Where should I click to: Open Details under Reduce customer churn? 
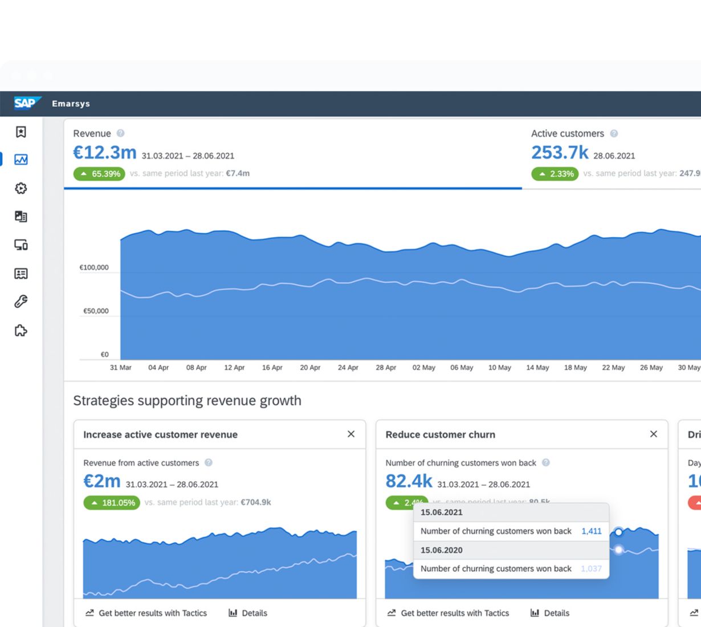[x=550, y=613]
